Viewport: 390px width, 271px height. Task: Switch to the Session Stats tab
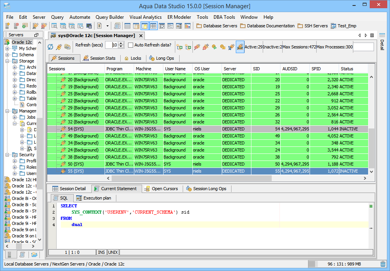click(99, 58)
